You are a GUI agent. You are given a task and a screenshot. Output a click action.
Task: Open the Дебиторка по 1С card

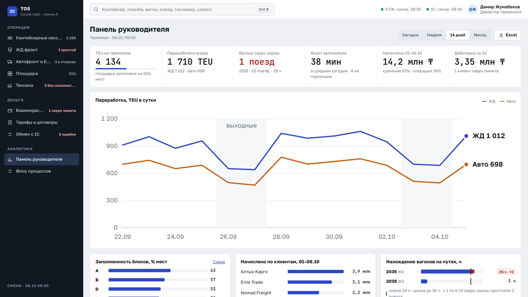(485, 66)
